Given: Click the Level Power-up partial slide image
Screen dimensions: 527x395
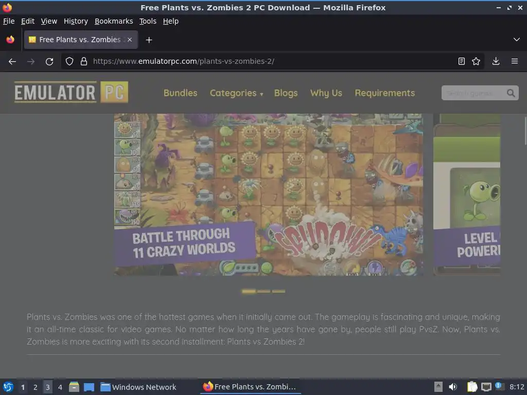Looking at the screenshot, I should point(467,195).
